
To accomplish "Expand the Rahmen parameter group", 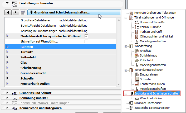I will tap(7, 46).
